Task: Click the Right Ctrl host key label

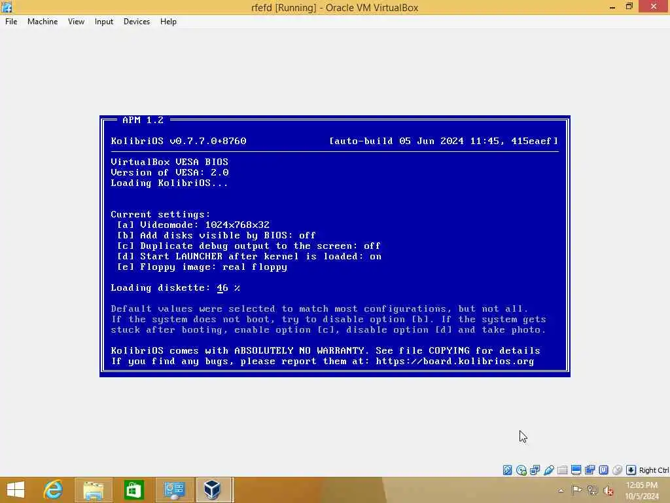Action: (654, 470)
